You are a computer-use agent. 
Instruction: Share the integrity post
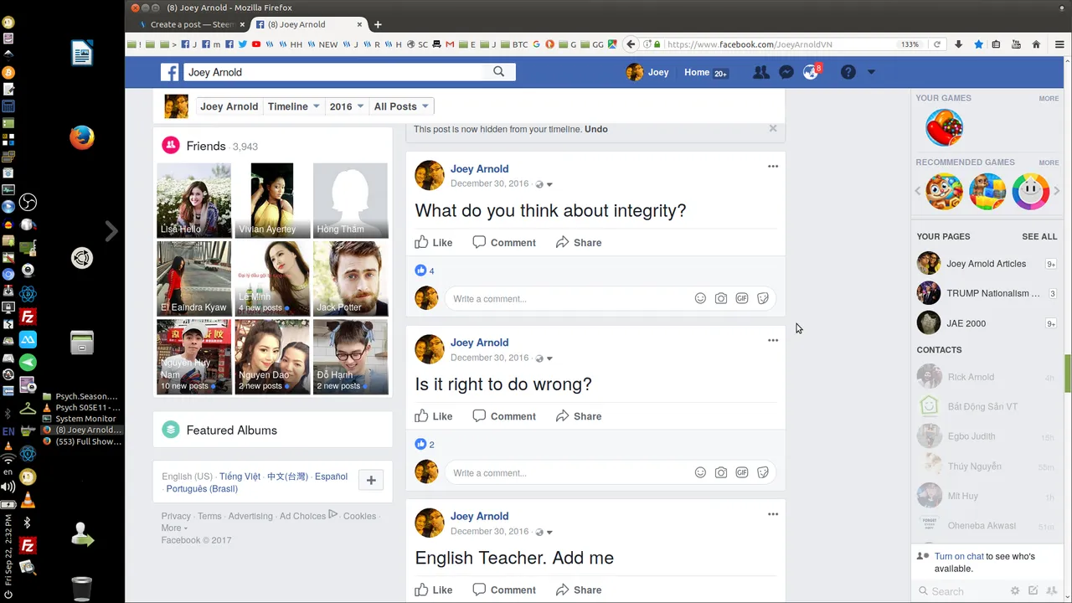579,243
